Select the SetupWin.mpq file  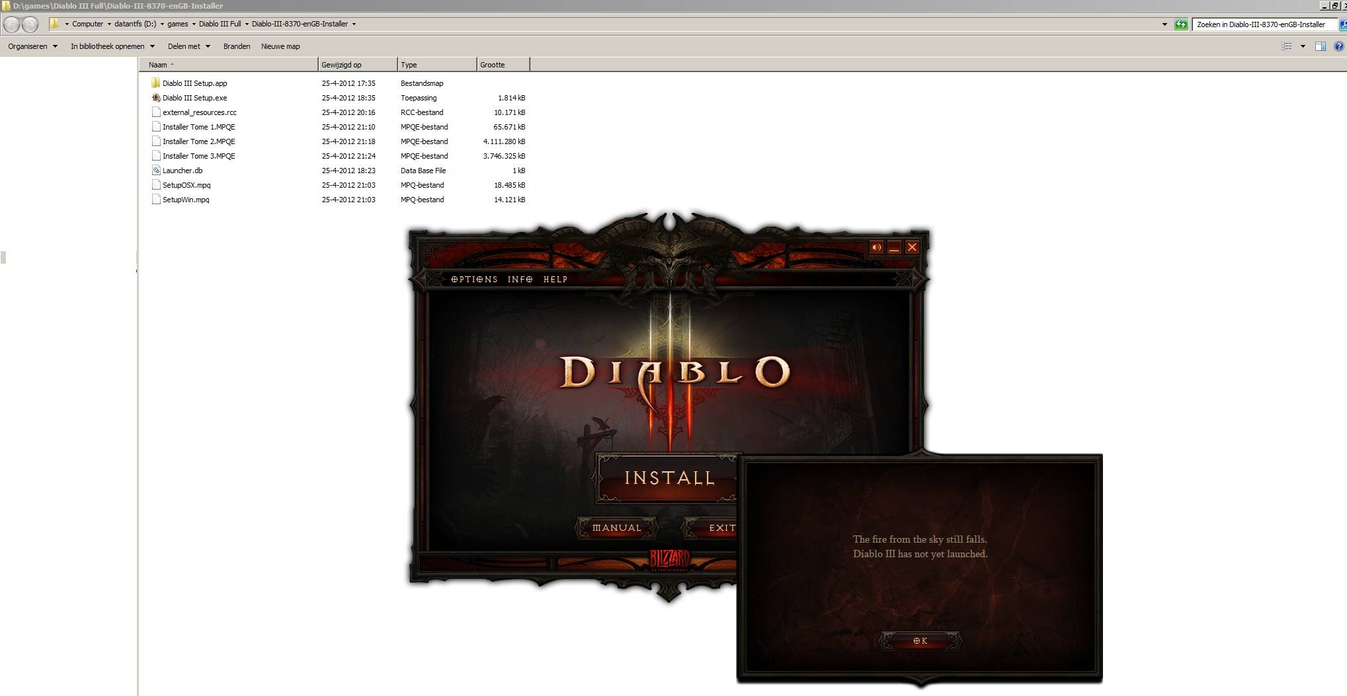pyautogui.click(x=186, y=200)
